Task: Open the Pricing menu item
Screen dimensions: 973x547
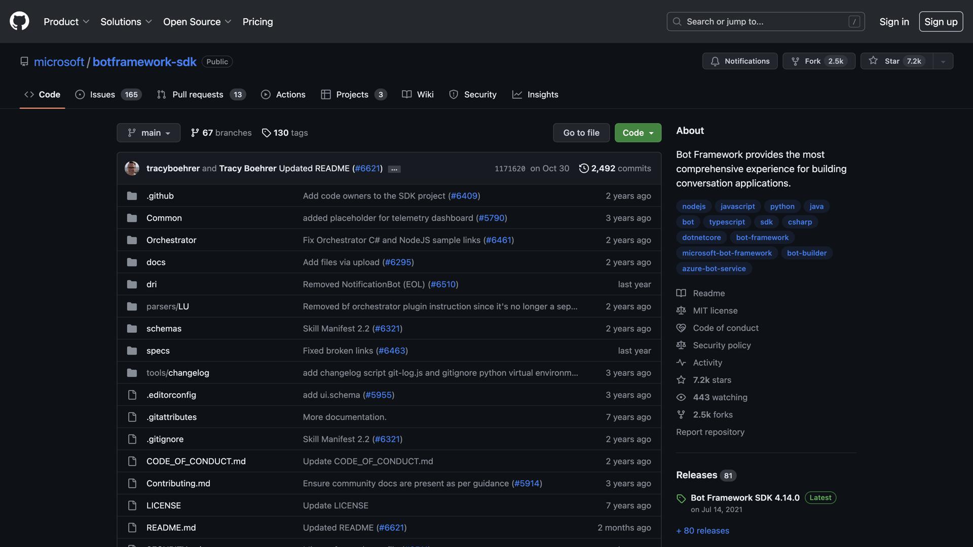Action: 257,21
